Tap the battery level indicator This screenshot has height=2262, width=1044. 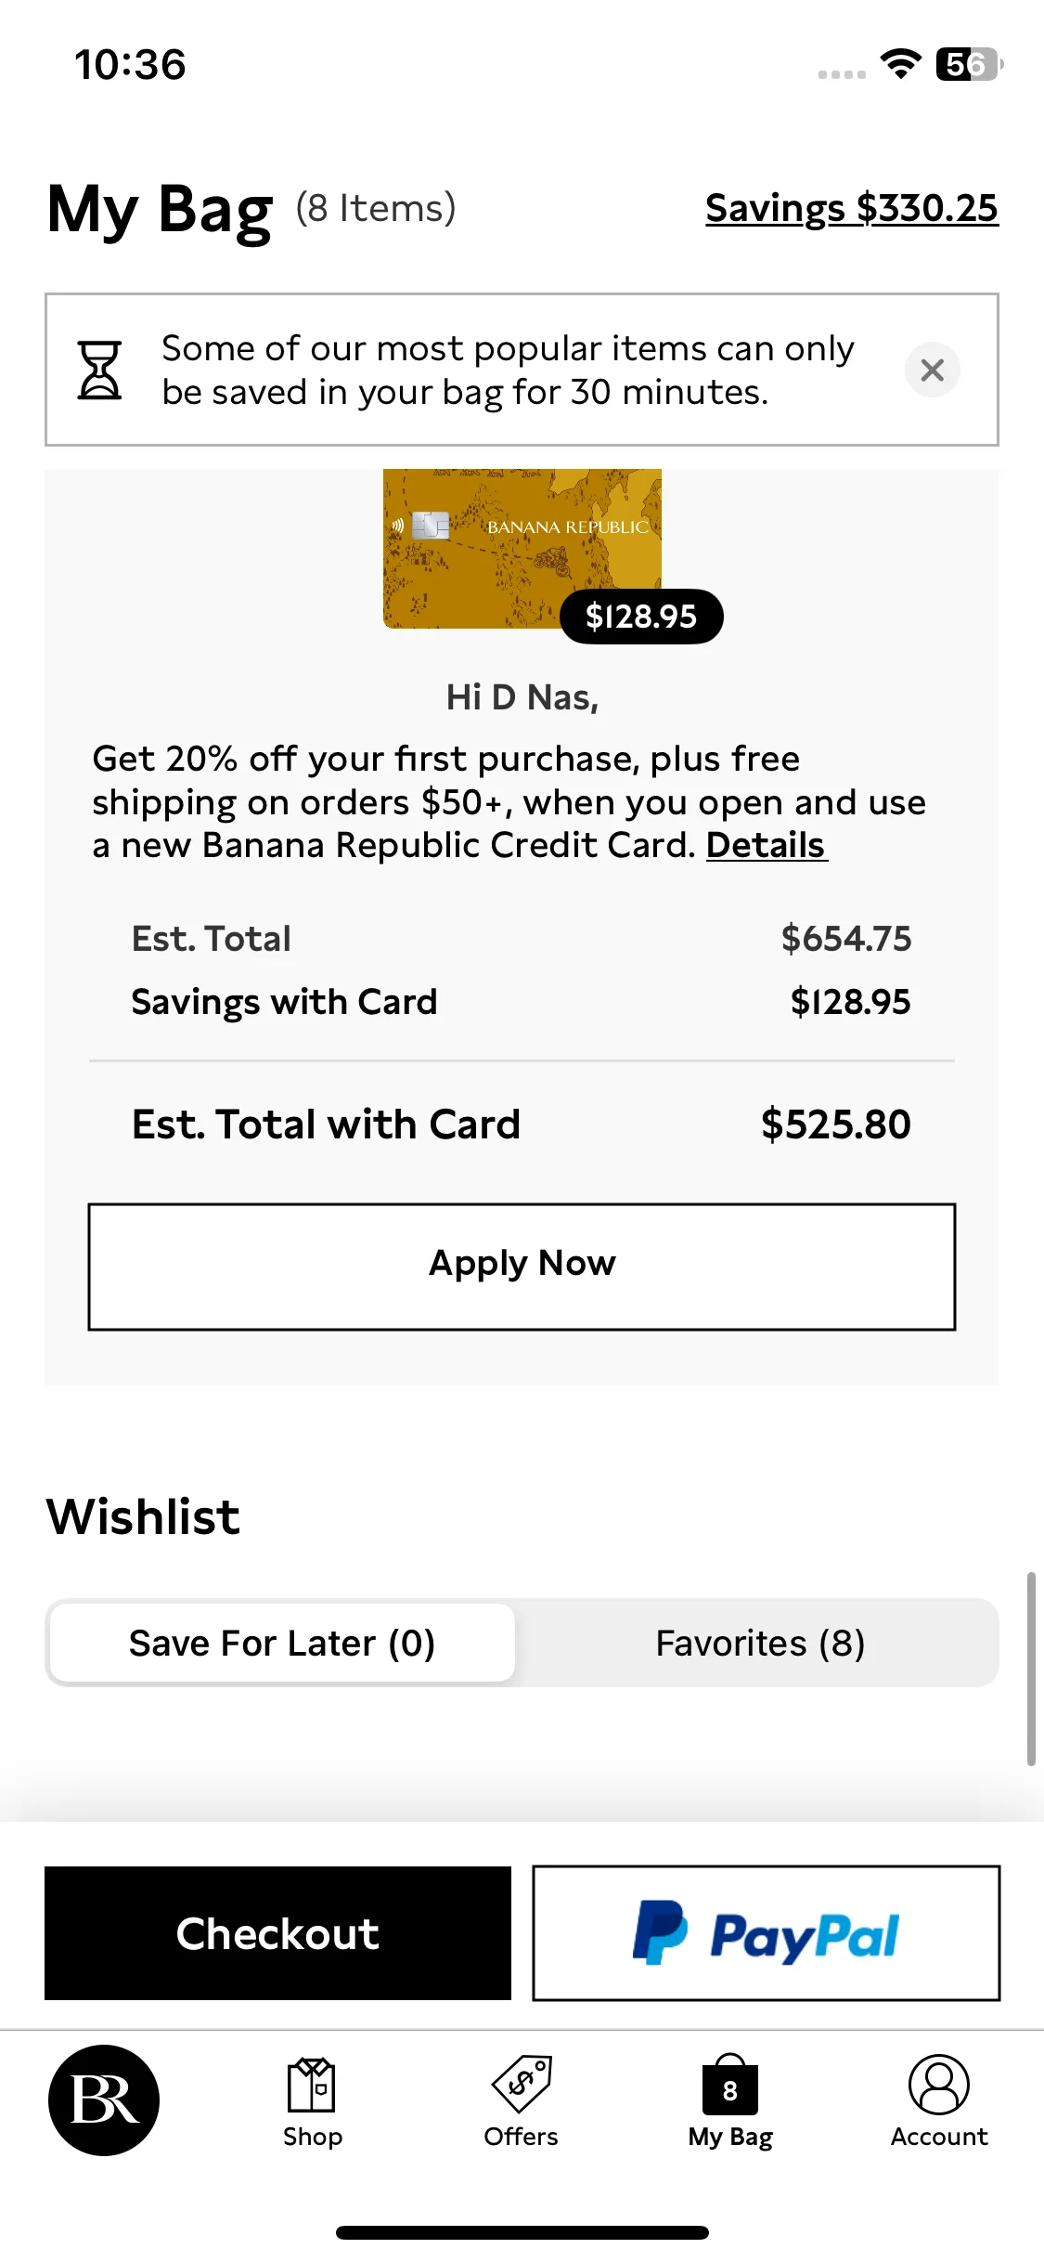tap(969, 64)
